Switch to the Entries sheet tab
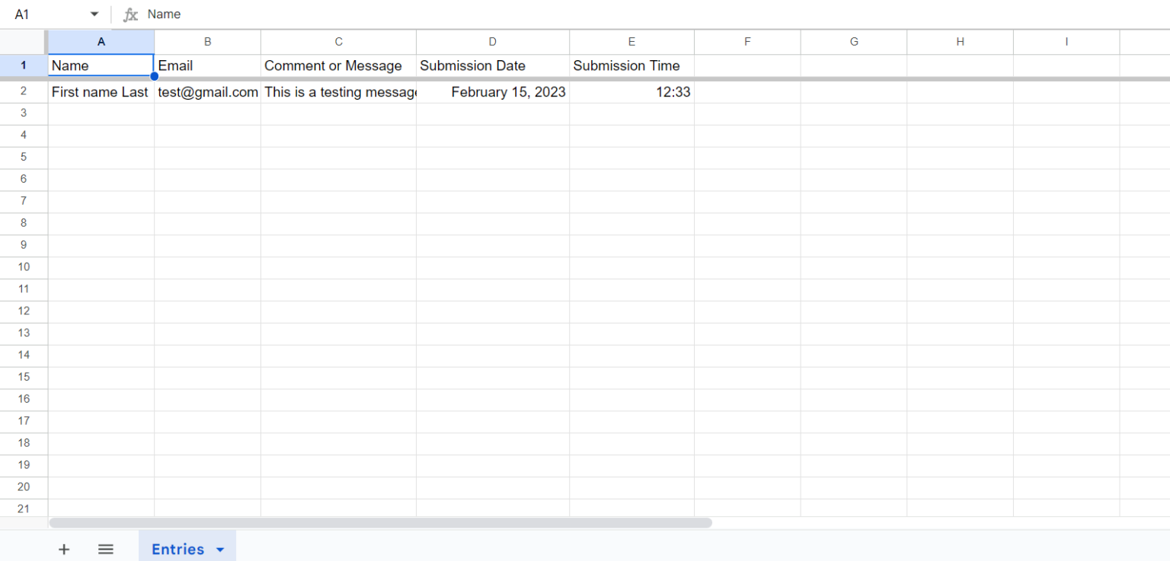Image resolution: width=1170 pixels, height=561 pixels. [x=177, y=549]
